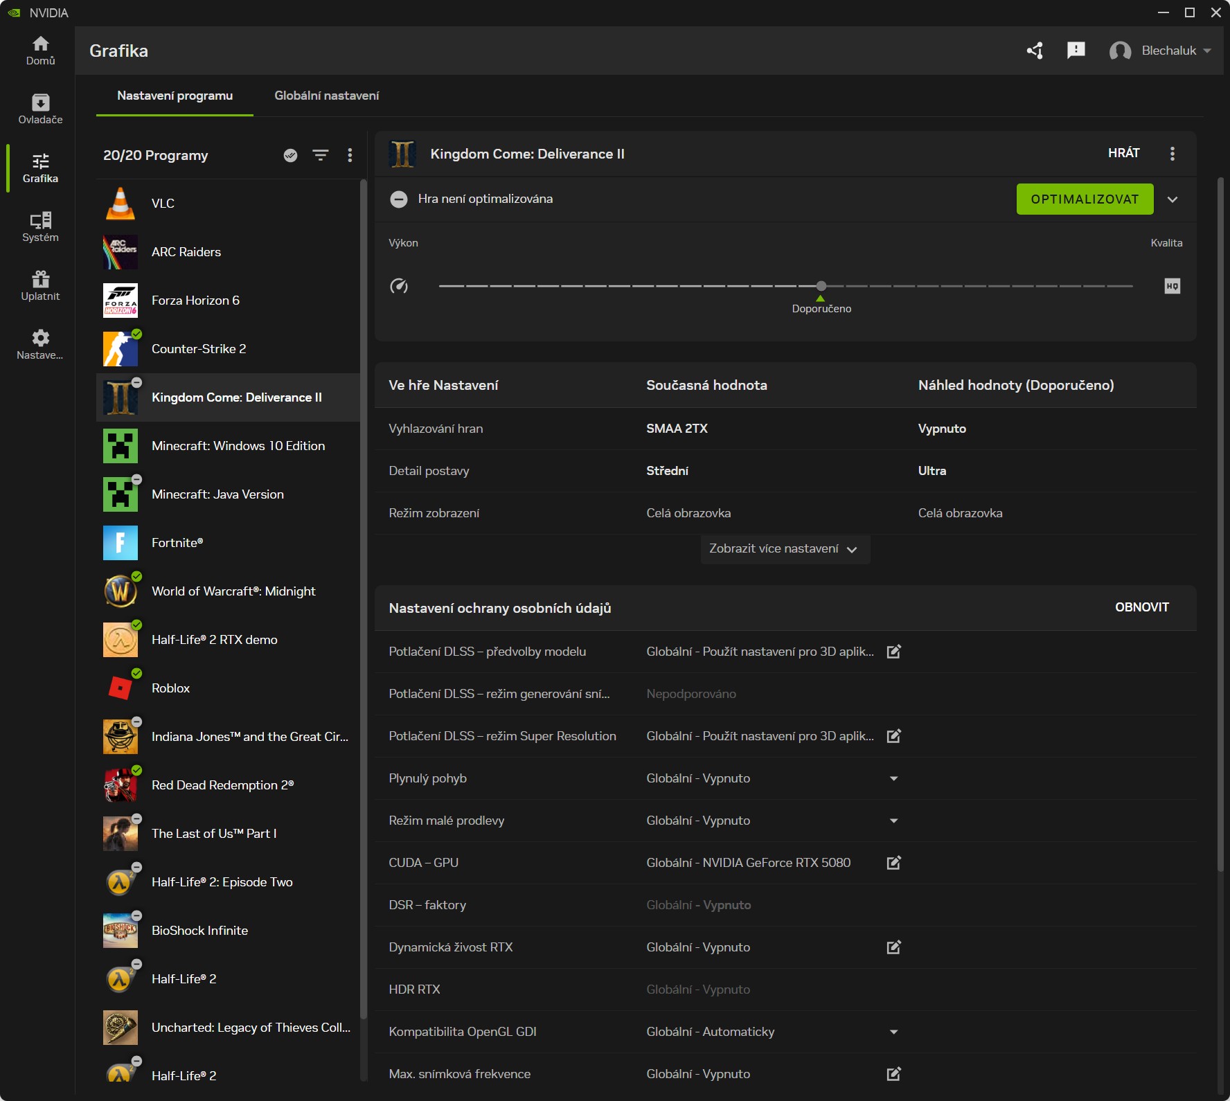Select World of Warcraft: Midnight

tap(228, 591)
